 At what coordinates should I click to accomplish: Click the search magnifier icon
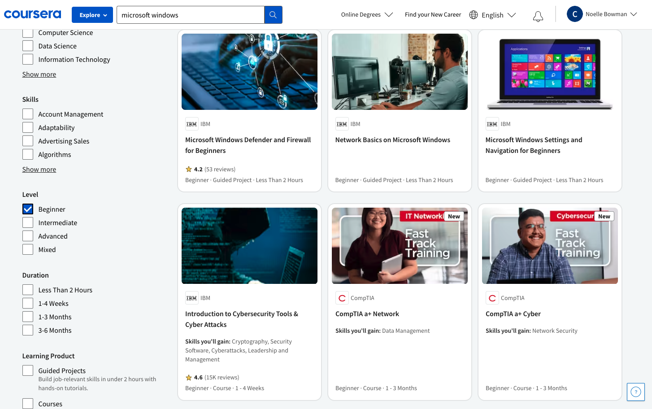click(273, 14)
